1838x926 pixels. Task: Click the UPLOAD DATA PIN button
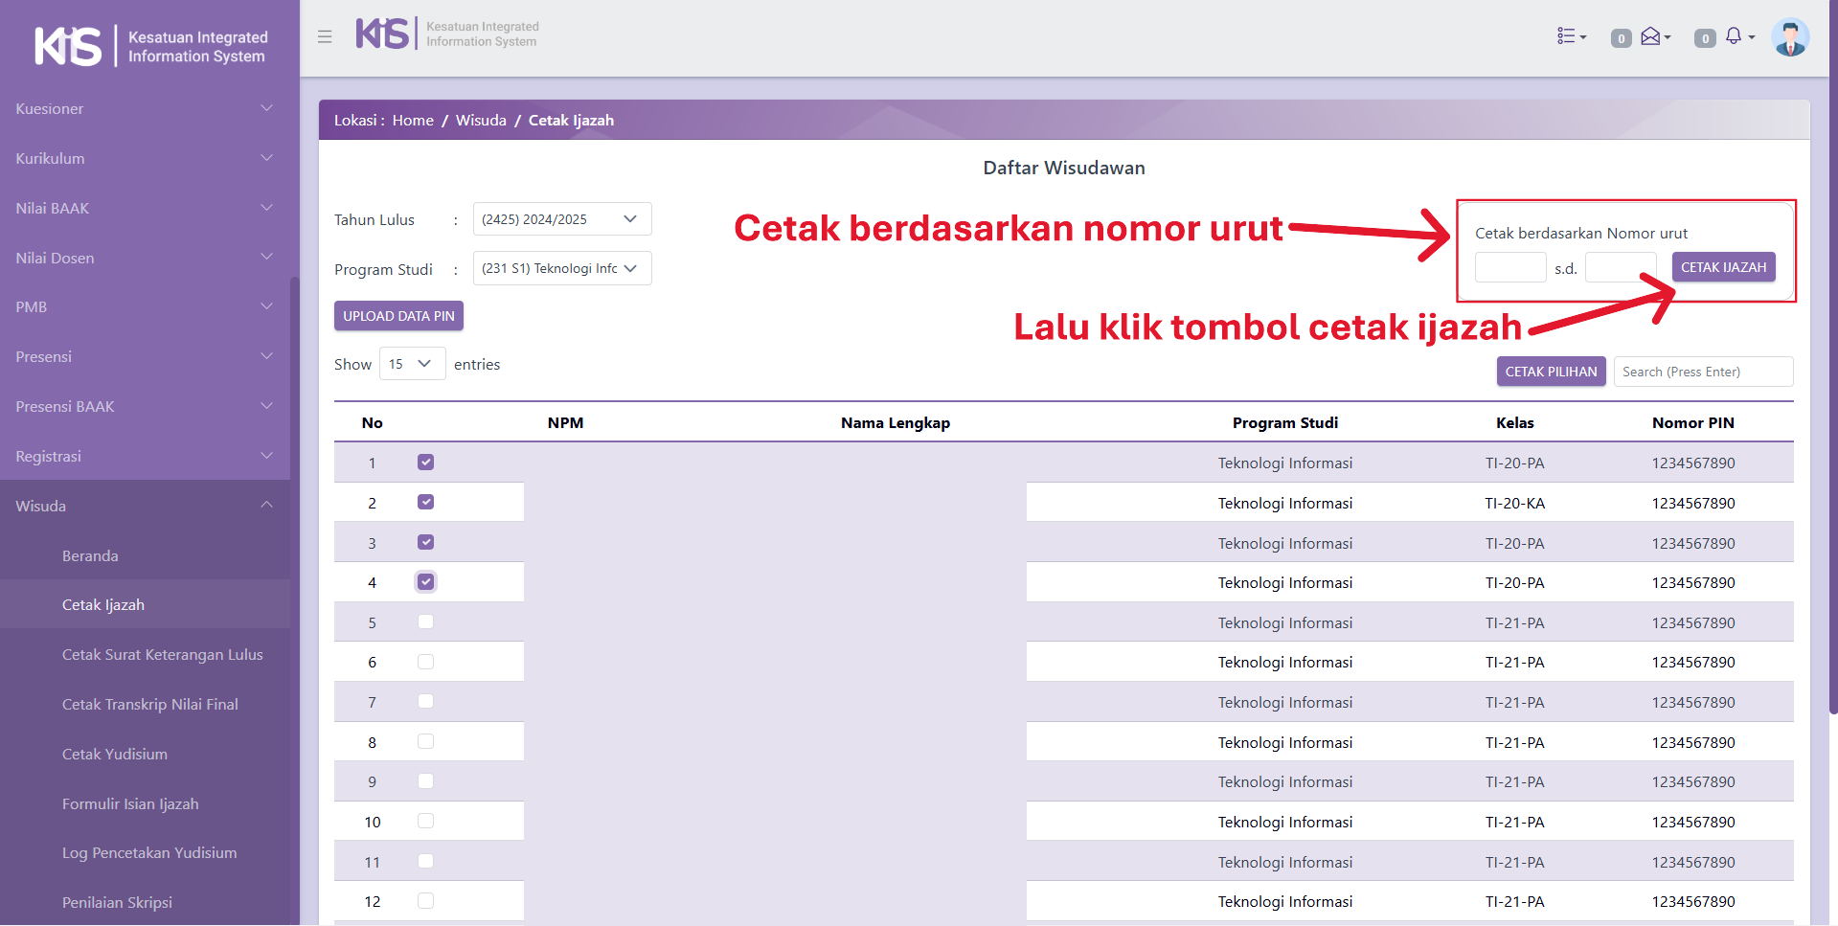click(x=398, y=316)
